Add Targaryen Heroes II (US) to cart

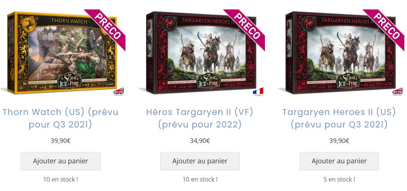coord(339,161)
